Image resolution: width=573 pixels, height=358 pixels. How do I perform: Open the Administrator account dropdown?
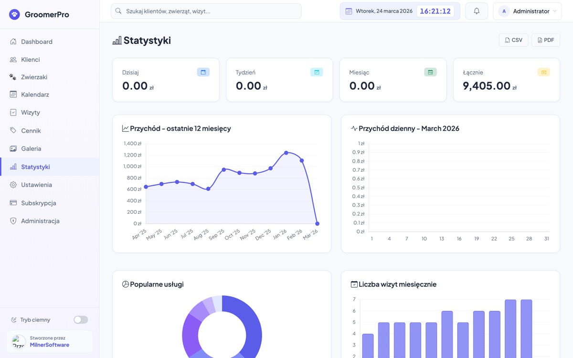(527, 11)
